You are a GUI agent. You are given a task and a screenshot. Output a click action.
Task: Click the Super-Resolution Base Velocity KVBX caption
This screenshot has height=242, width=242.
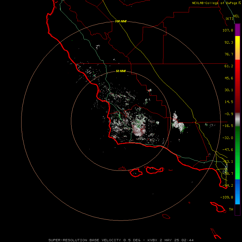point(121,240)
